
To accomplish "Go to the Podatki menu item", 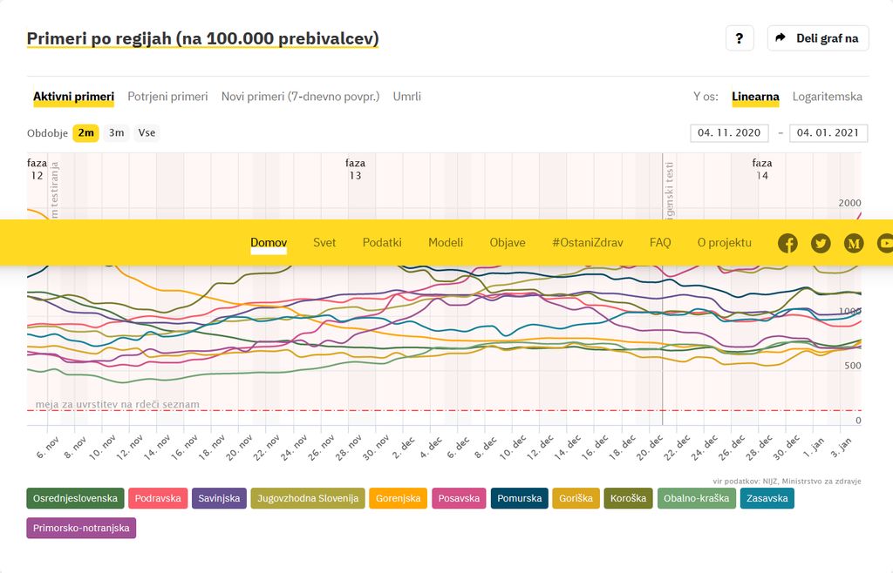I will coord(382,243).
